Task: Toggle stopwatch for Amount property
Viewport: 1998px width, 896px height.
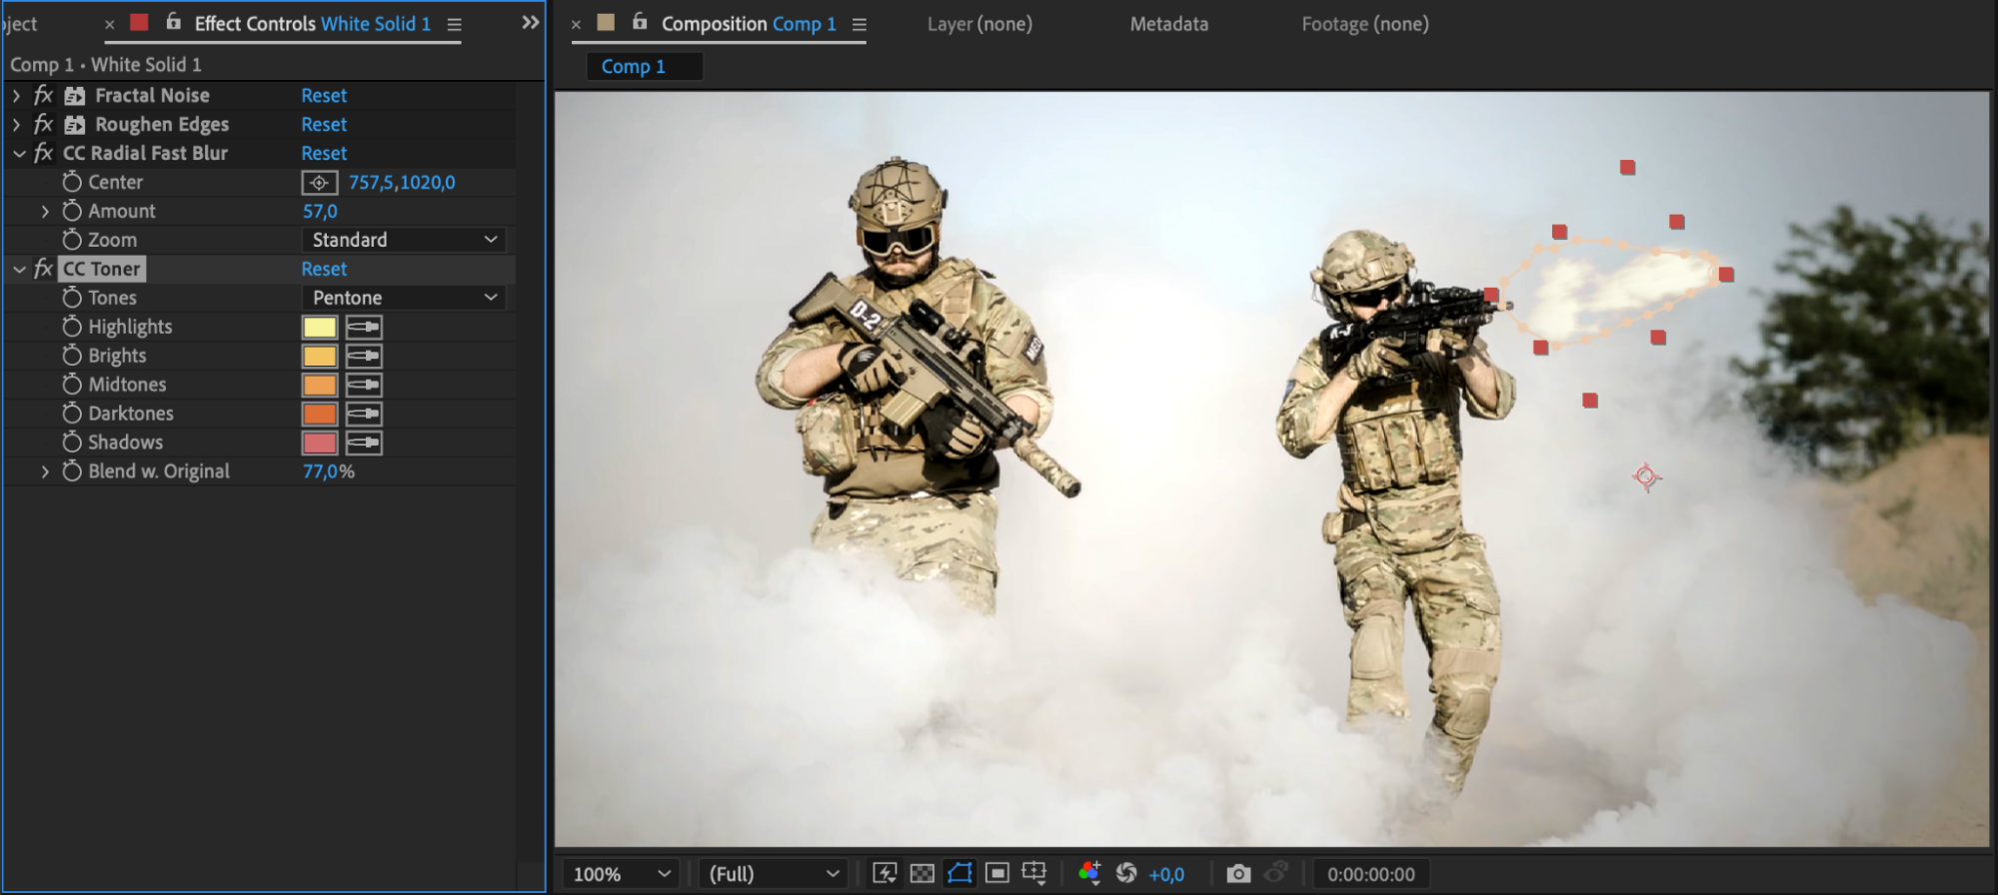Action: coord(72,211)
